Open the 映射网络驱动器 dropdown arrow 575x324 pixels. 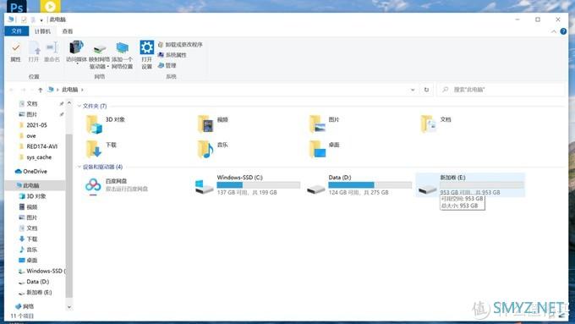coord(108,67)
